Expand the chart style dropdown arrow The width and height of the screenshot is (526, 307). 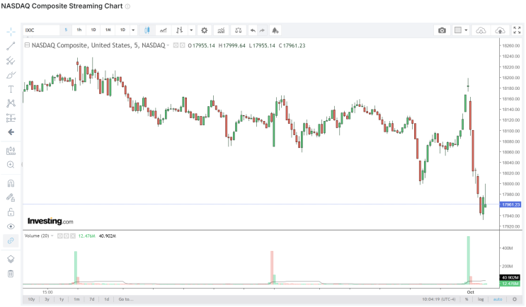pyautogui.click(x=191, y=30)
